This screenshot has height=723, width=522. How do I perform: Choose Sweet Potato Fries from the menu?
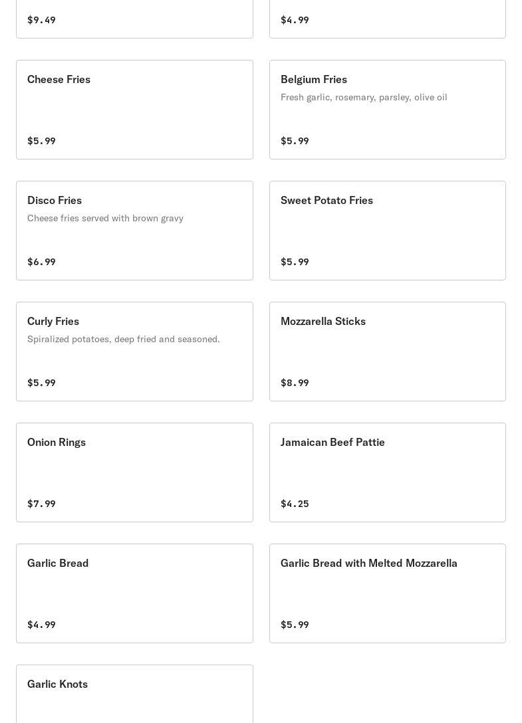click(387, 231)
